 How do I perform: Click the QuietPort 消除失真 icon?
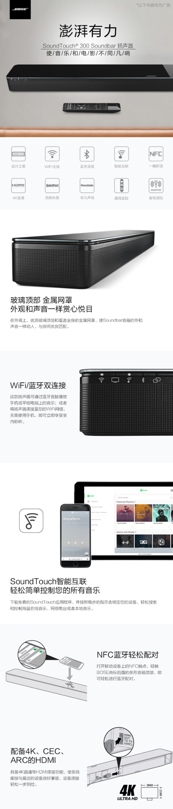(52, 185)
